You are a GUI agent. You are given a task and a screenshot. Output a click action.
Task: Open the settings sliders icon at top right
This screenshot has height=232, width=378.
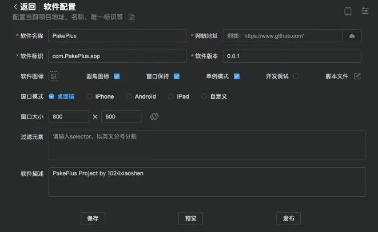(x=365, y=11)
